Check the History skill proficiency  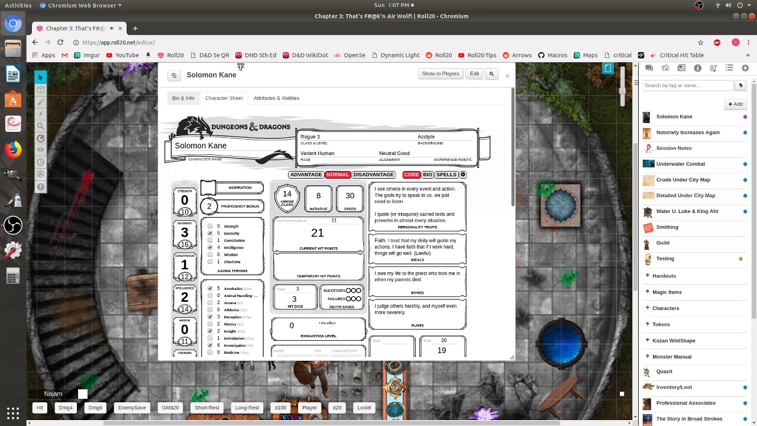pyautogui.click(x=210, y=324)
